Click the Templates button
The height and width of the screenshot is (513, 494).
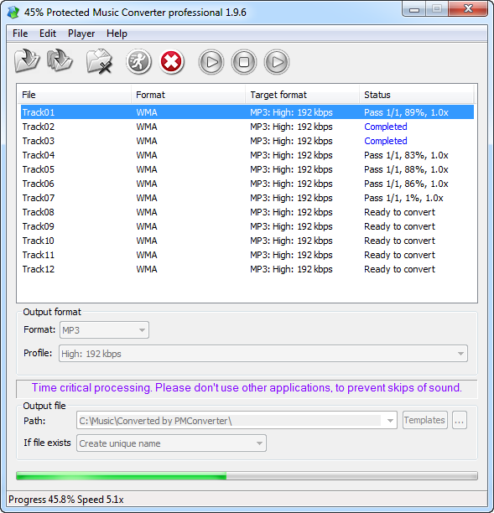(424, 420)
